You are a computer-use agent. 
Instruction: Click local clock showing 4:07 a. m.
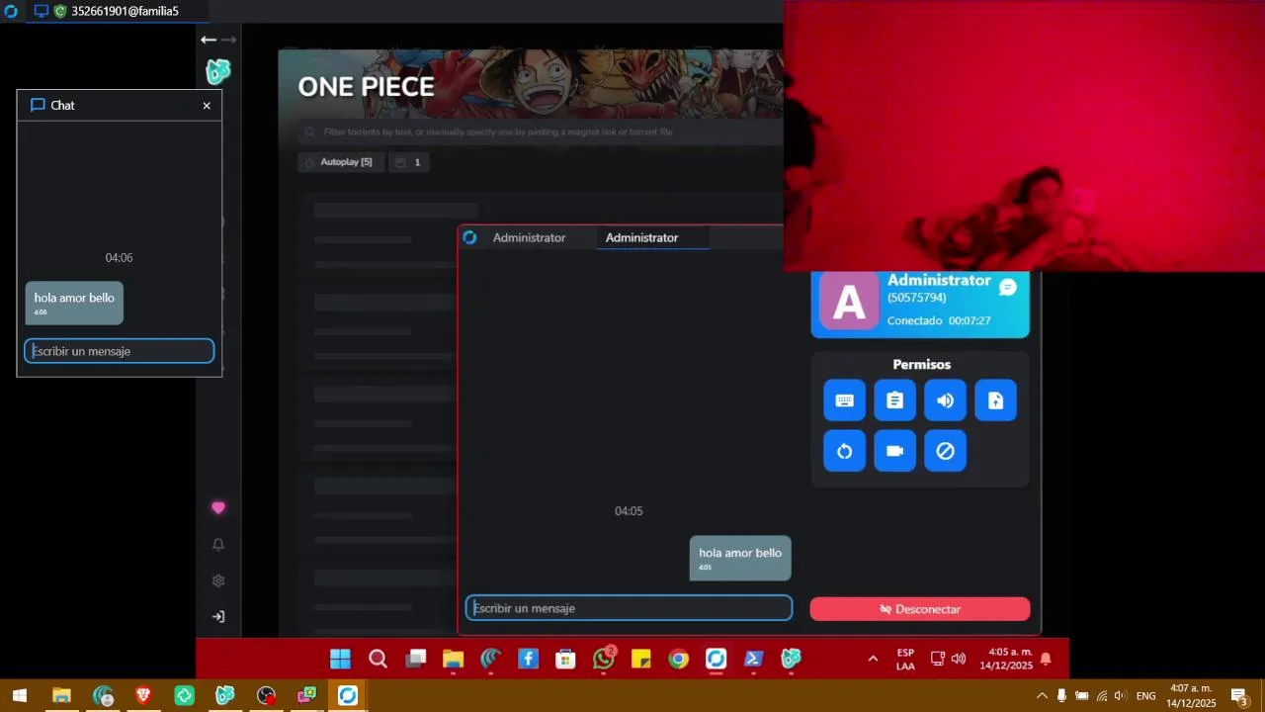coord(1192,696)
